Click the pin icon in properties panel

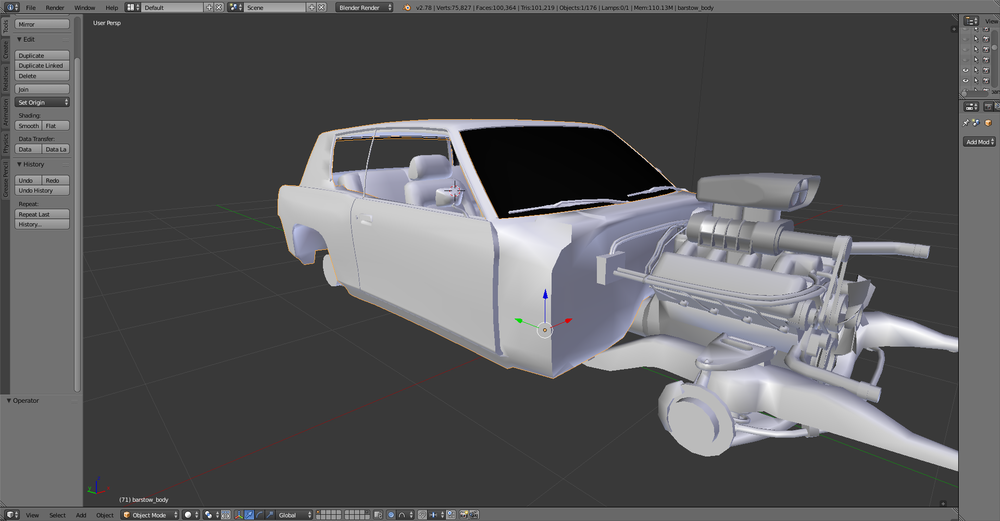pyautogui.click(x=966, y=123)
